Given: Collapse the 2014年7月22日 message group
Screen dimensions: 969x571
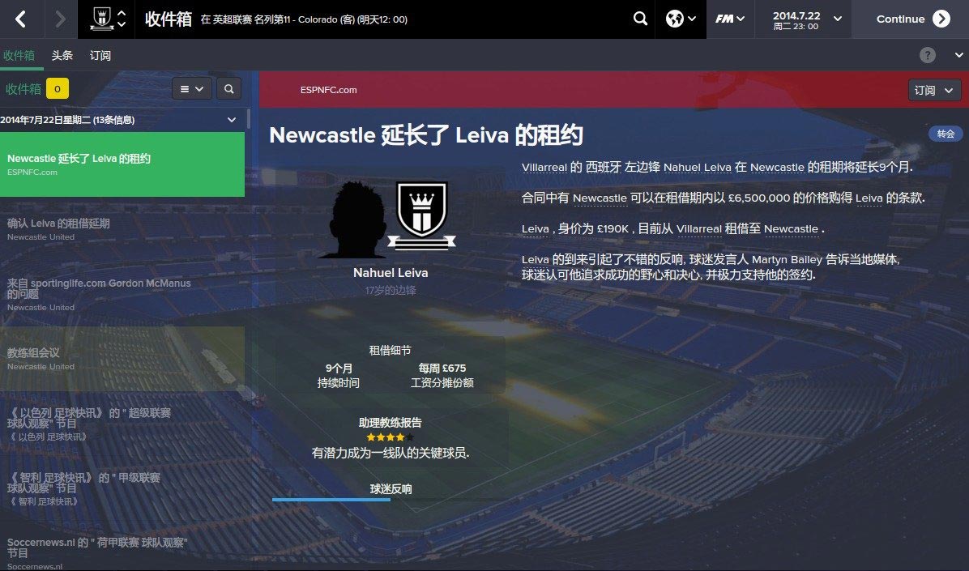Looking at the screenshot, I should [232, 120].
